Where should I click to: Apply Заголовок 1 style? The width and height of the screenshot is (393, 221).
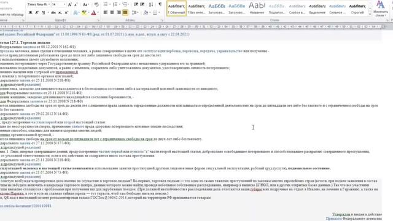tap(217, 9)
